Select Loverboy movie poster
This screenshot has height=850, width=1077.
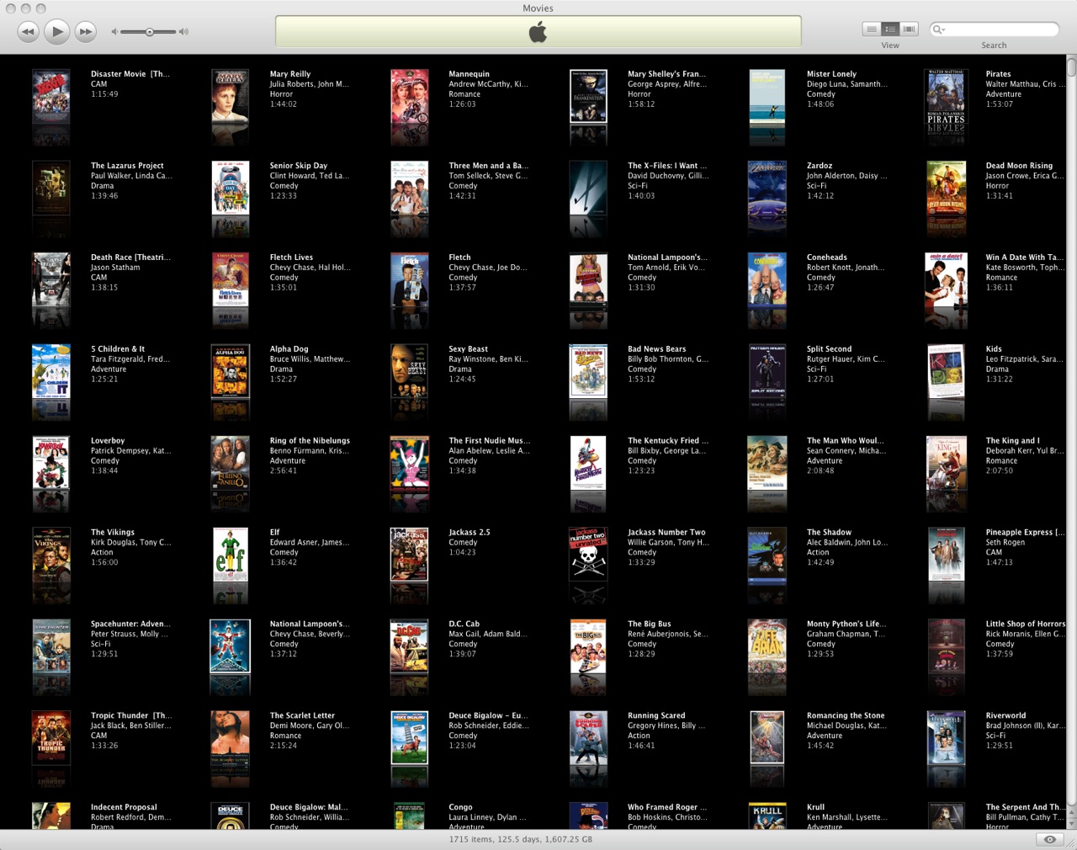pyautogui.click(x=50, y=463)
